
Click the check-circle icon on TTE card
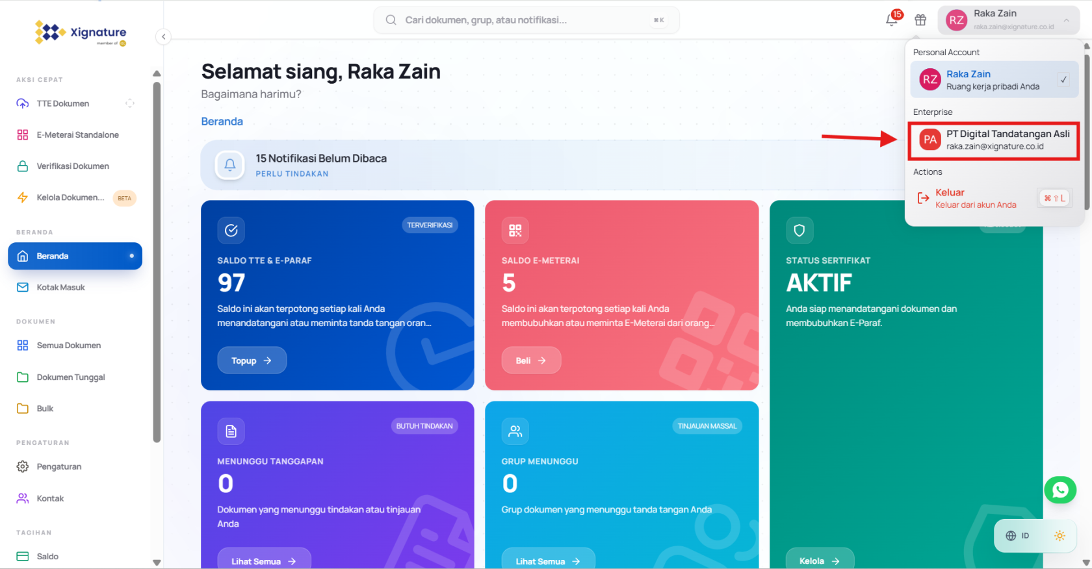coord(231,231)
